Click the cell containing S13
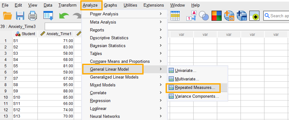The width and height of the screenshot is (289, 120). coord(25,116)
